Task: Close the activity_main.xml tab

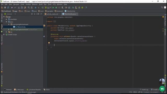Action: (59, 14)
